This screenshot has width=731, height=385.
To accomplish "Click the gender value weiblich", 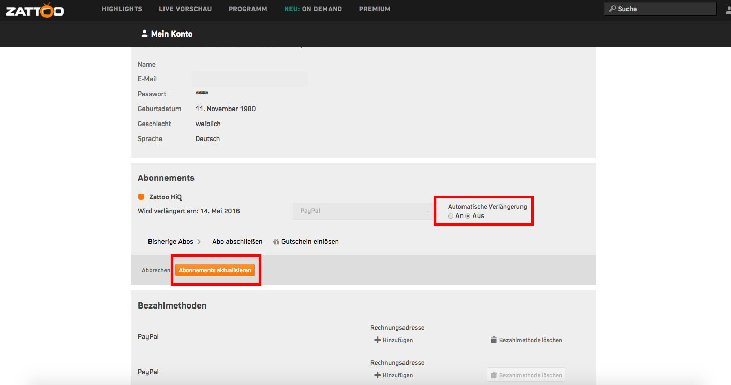I will coord(208,124).
